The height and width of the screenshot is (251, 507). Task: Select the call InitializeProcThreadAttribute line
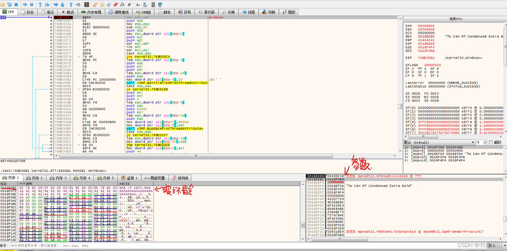[x=166, y=82]
